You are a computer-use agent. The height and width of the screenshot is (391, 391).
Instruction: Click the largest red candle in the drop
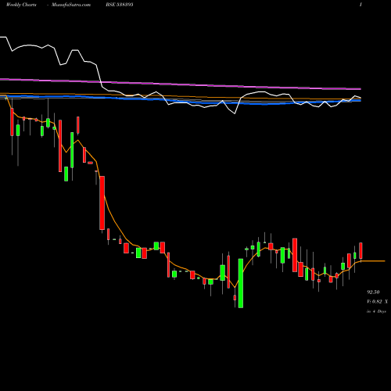(x=102, y=203)
